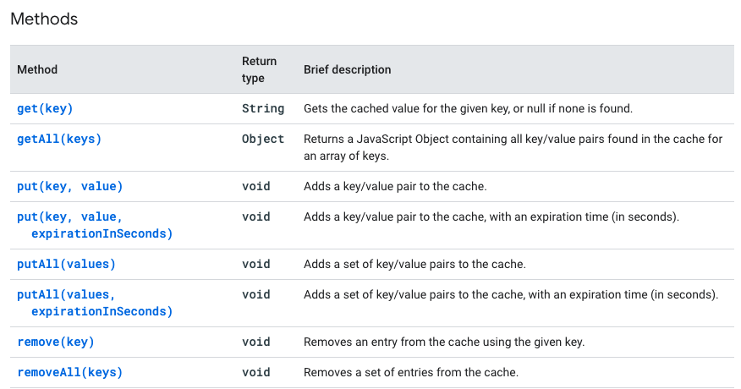Open the remove(key) method link
The height and width of the screenshot is (389, 741).
[56, 342]
